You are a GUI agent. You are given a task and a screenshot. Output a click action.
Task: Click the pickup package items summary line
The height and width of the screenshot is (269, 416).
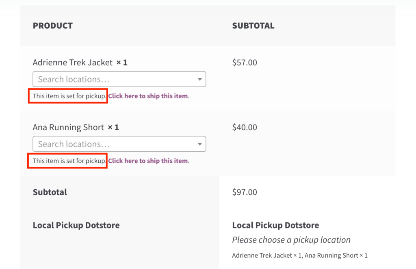(x=299, y=256)
